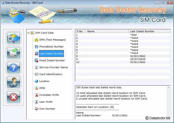Click the SMS envelope icon
Screen dimensions: 174x123
[x=37, y=40]
